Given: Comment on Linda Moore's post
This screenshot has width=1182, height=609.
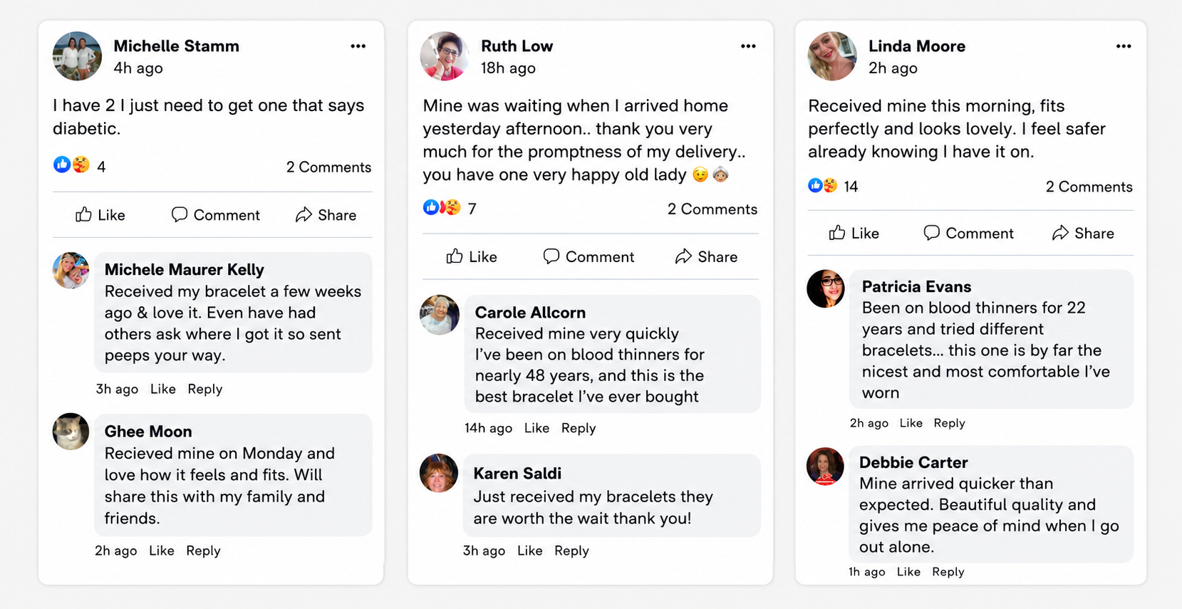Looking at the screenshot, I should (x=968, y=233).
